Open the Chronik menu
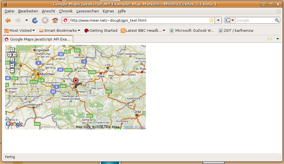Image resolution: width=284 pixels, height=164 pixels. pyautogui.click(x=66, y=11)
